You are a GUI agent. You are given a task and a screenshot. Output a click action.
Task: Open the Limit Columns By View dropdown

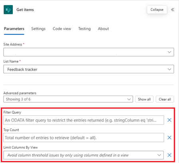point(84,155)
